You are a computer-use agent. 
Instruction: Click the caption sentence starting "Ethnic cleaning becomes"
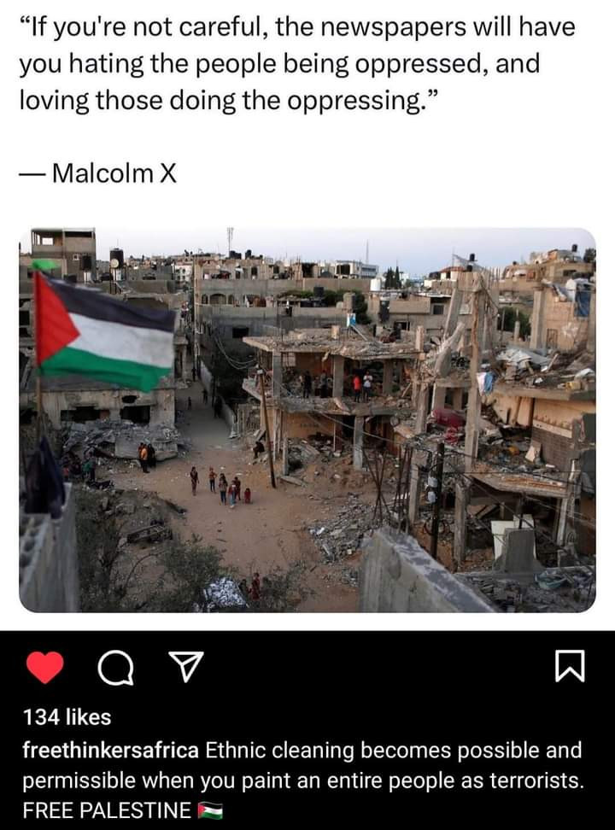(x=302, y=765)
